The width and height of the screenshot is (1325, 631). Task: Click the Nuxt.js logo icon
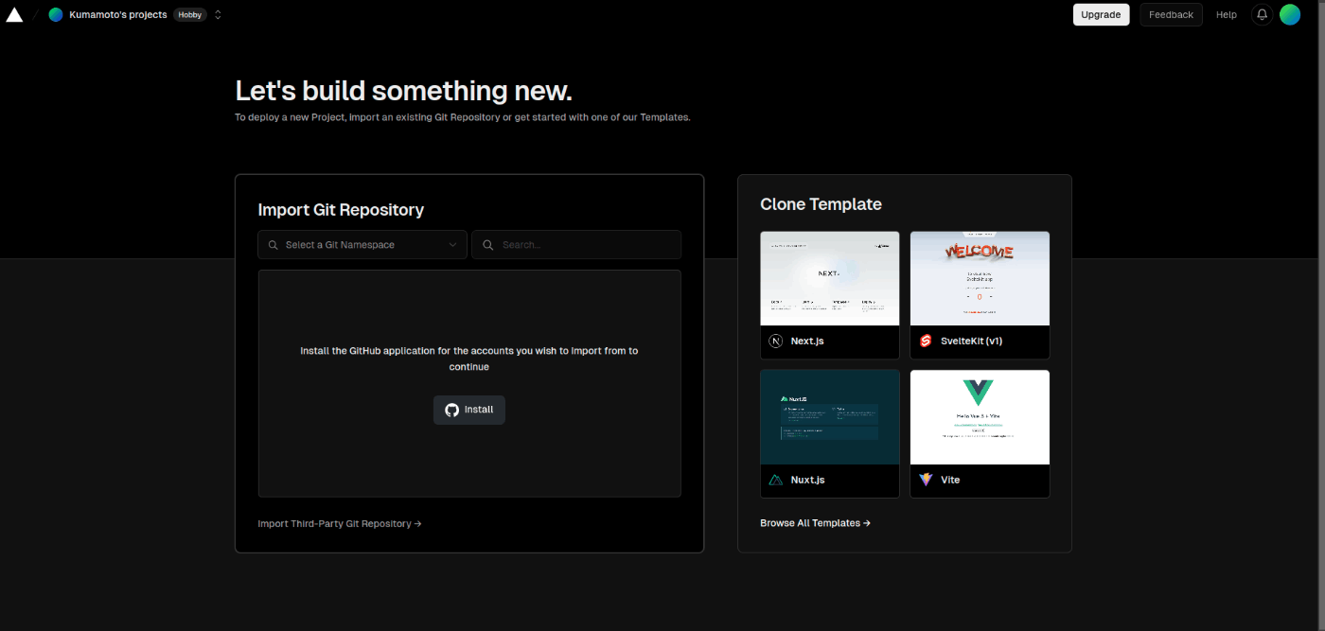[776, 480]
